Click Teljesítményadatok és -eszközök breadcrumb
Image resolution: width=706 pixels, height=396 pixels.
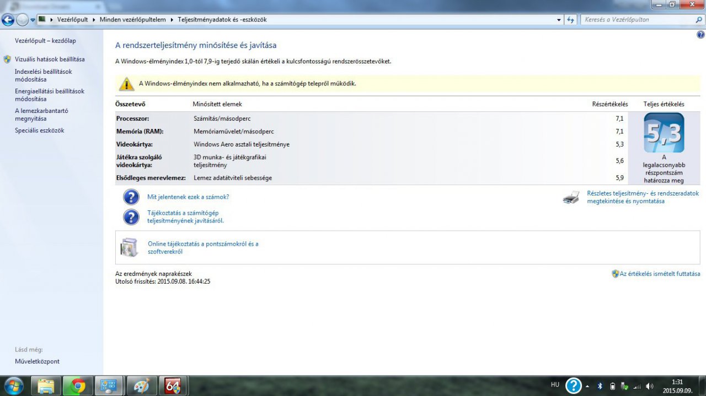coord(222,20)
